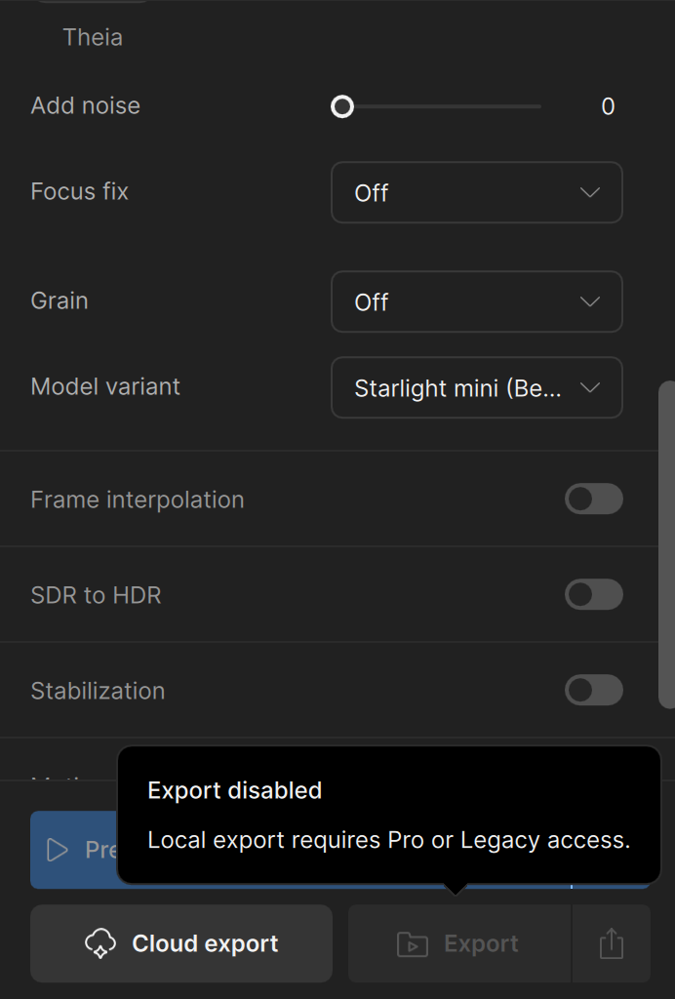Start a Cloud export
The width and height of the screenshot is (675, 999).
coord(181,943)
